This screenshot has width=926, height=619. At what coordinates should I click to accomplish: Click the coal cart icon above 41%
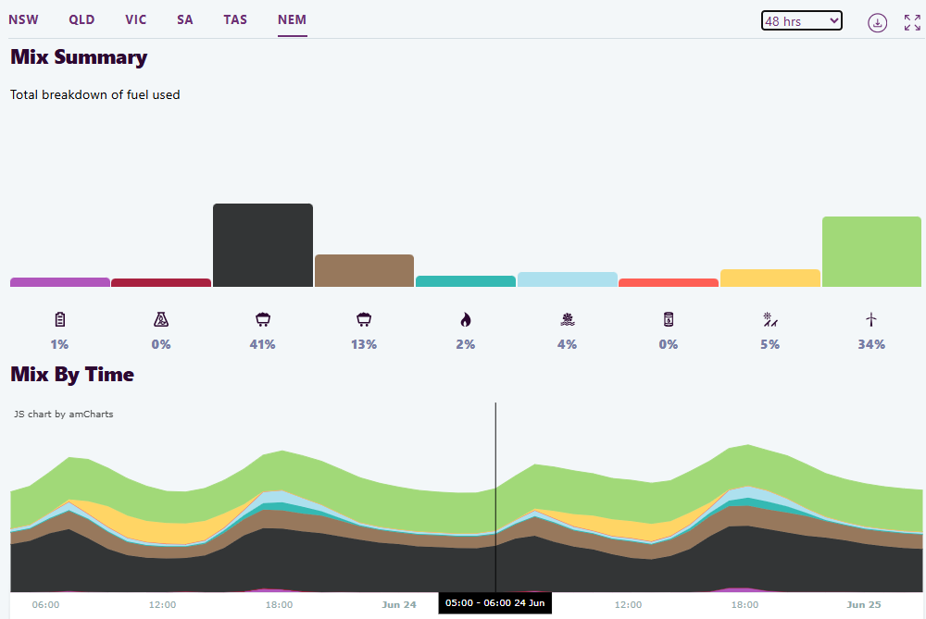pos(263,320)
